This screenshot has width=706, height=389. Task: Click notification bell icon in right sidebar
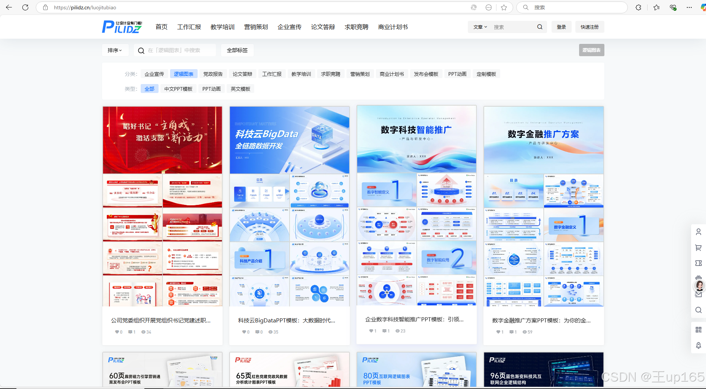click(x=699, y=345)
